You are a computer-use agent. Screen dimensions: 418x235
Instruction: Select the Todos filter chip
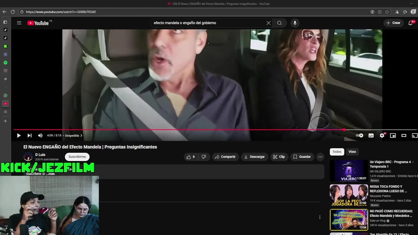pos(337,151)
